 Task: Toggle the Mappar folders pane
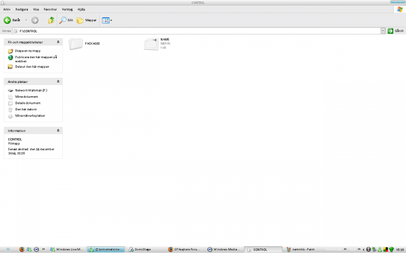tap(80, 20)
